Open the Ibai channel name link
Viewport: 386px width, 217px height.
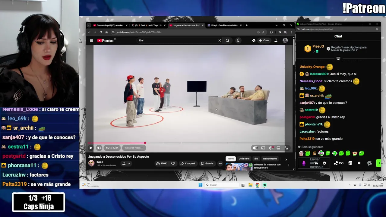click(99, 162)
